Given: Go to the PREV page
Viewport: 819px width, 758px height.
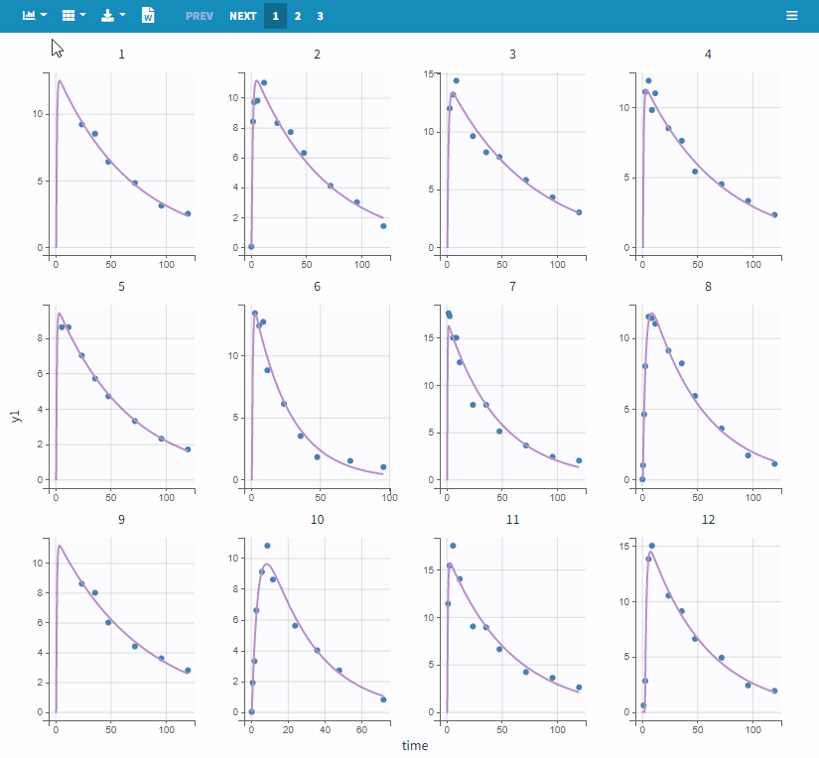Looking at the screenshot, I should pyautogui.click(x=199, y=16).
